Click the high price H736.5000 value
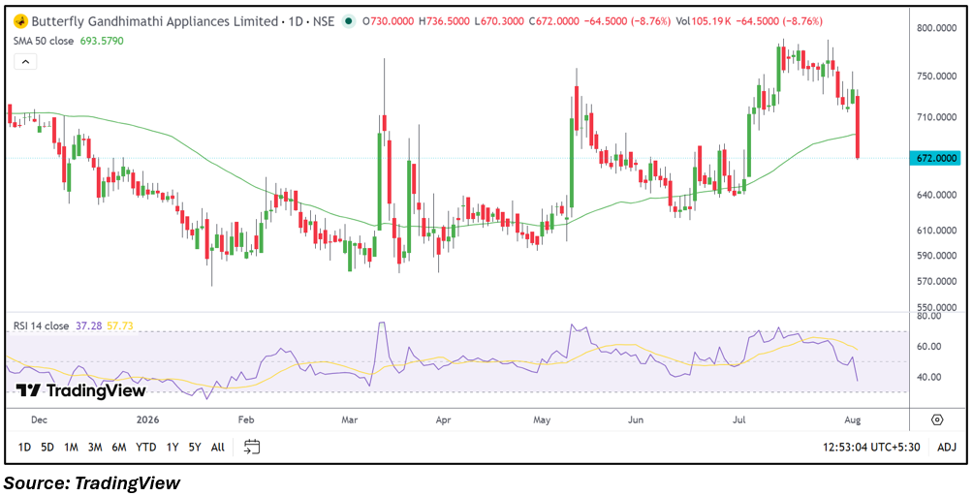 click(x=444, y=21)
